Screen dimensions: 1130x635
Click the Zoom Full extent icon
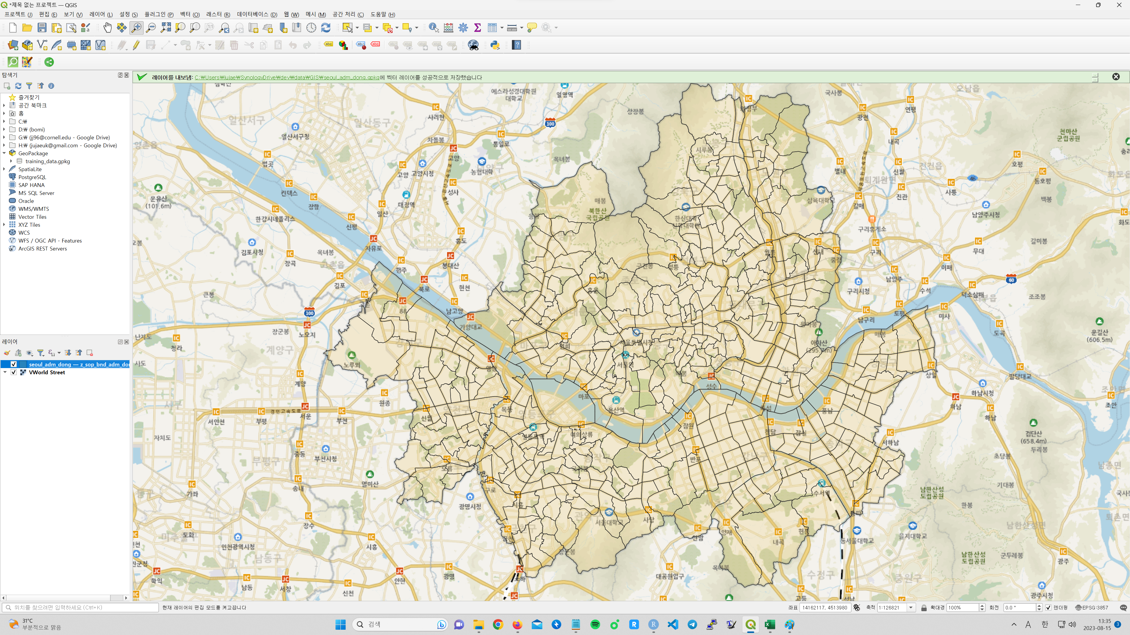(x=166, y=28)
